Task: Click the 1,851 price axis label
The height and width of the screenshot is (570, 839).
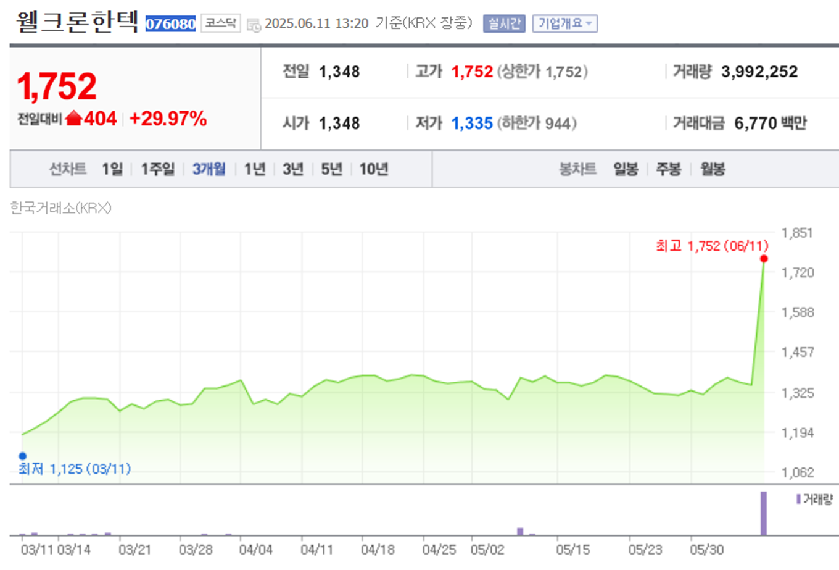Action: tap(797, 233)
